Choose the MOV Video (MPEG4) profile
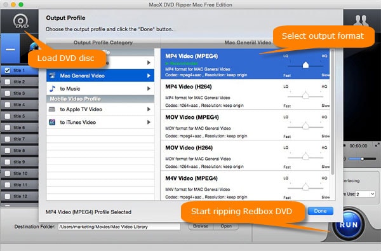This screenshot has width=381, height=251. [x=245, y=125]
